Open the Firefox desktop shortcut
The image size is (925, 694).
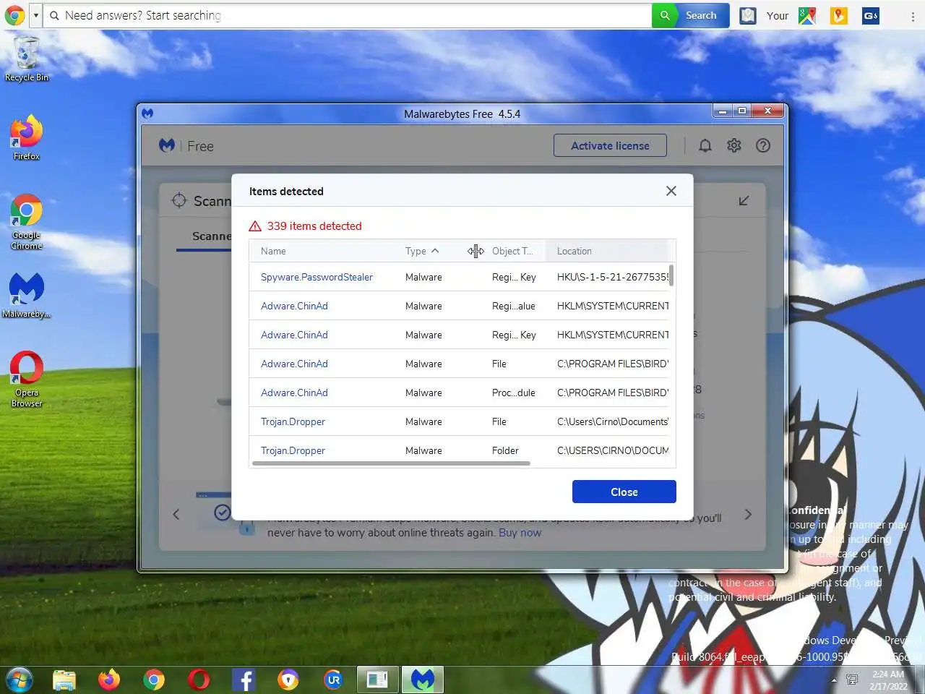[x=27, y=137]
